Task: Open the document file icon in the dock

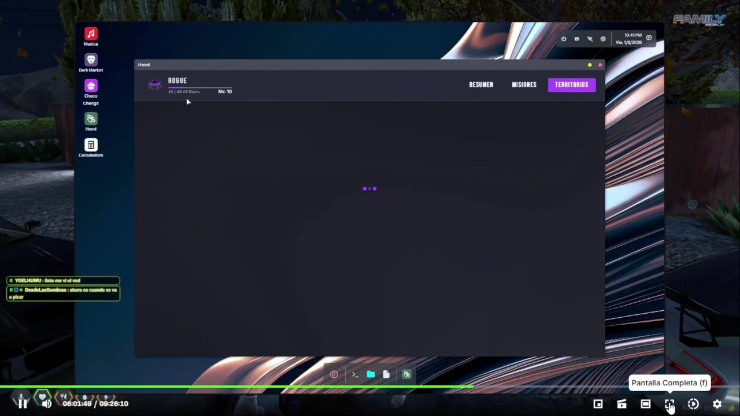Action: [x=386, y=374]
